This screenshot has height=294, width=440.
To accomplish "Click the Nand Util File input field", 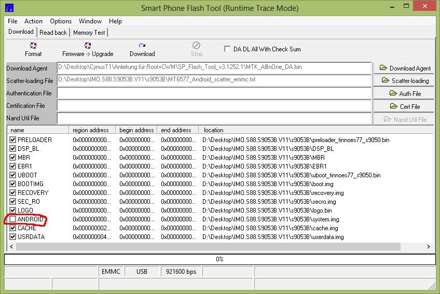I will (214, 118).
